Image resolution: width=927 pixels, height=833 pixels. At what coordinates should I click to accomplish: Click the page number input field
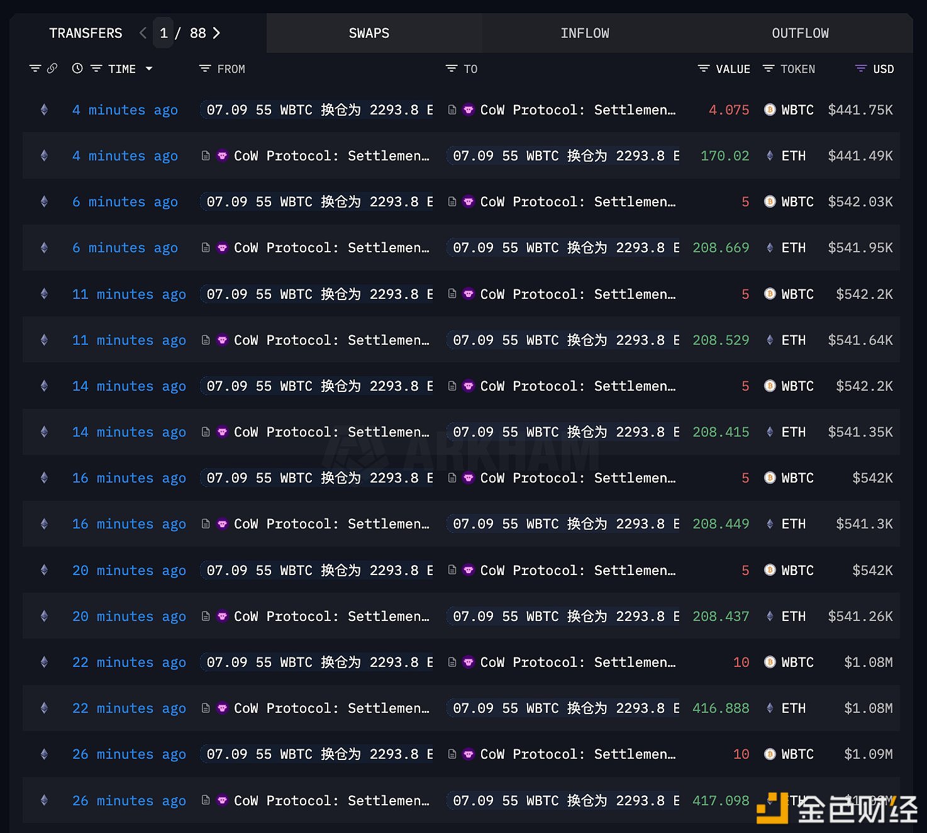pos(164,33)
